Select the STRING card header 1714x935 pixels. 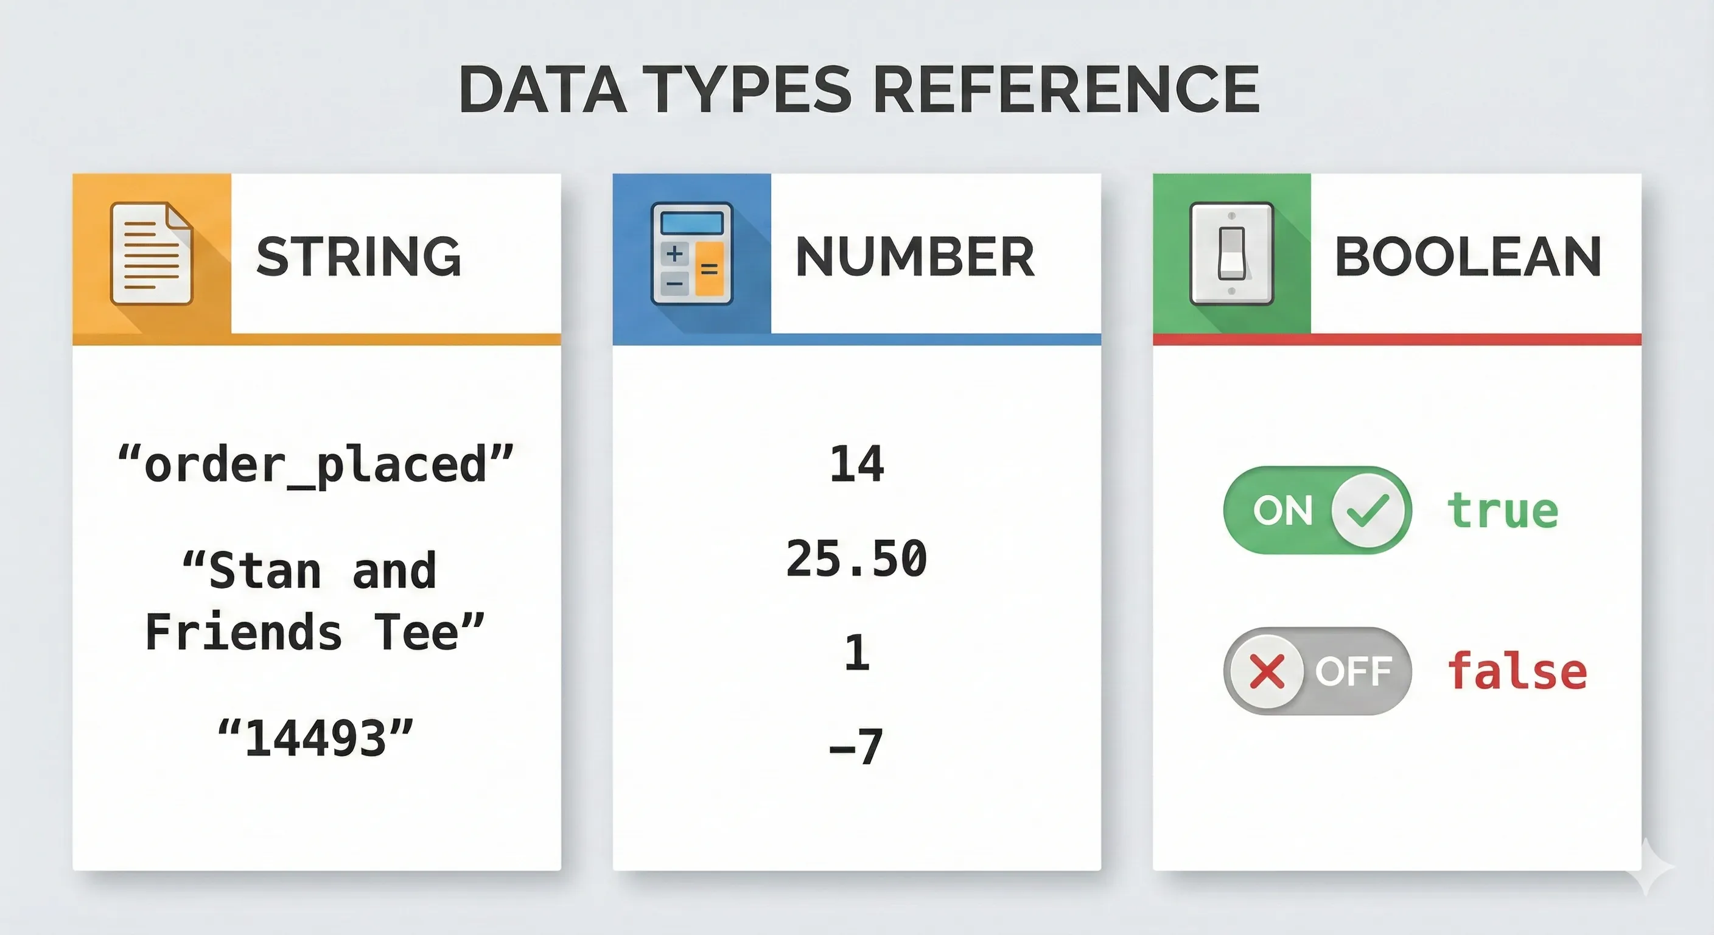358,257
